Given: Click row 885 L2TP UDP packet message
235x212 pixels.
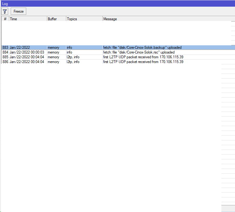Looking at the screenshot, I should click(143, 57).
